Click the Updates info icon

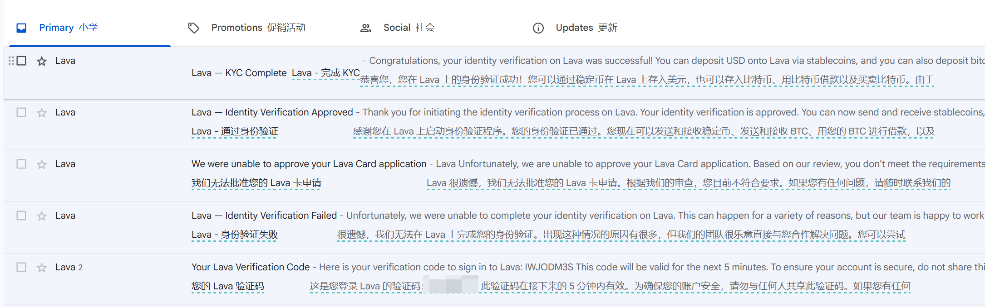(x=538, y=28)
